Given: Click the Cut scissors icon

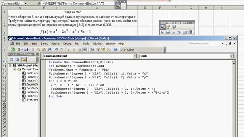Looking at the screenshot, I should 33,49.
